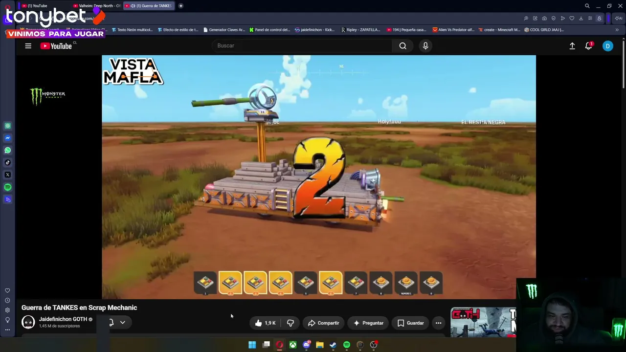Viewport: 626px width, 352px height.
Task: Open the YouTube notifications bell
Action: point(589,46)
